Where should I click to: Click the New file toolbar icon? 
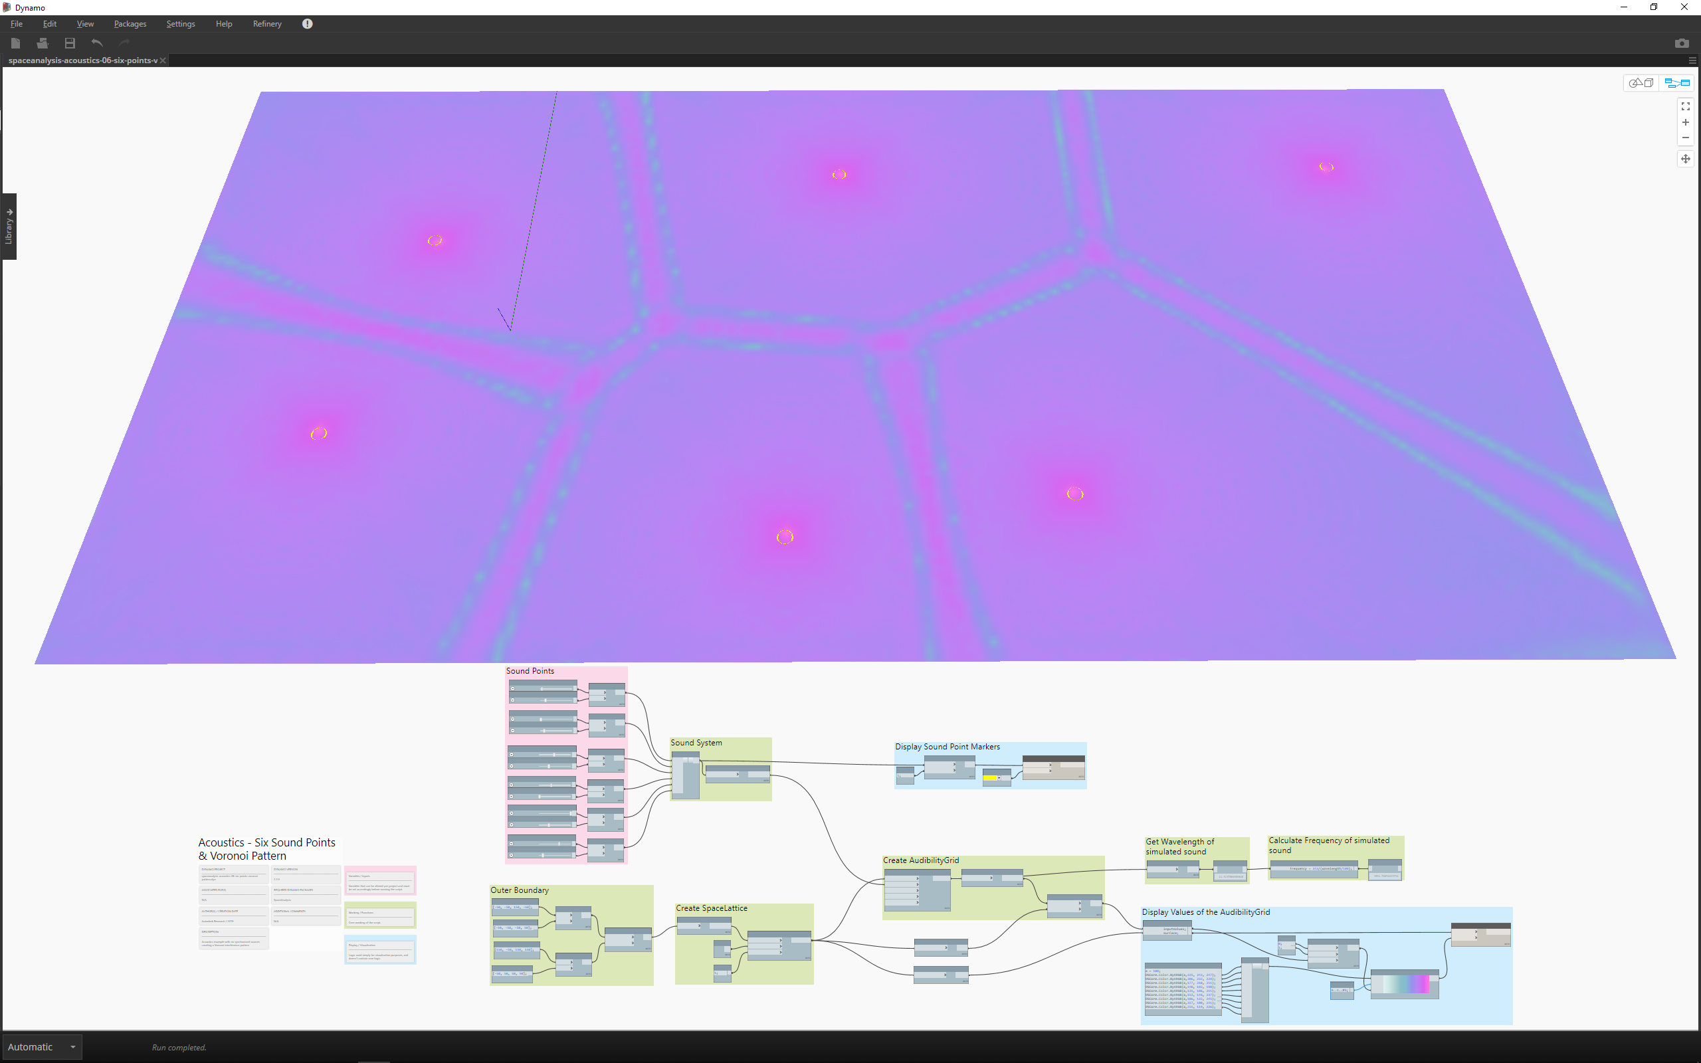(15, 43)
